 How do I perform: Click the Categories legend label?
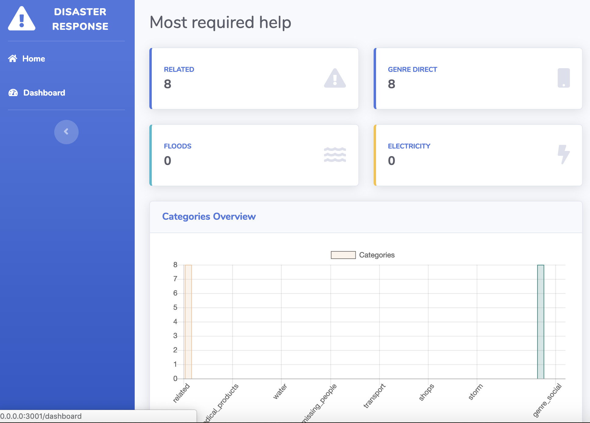click(x=377, y=255)
